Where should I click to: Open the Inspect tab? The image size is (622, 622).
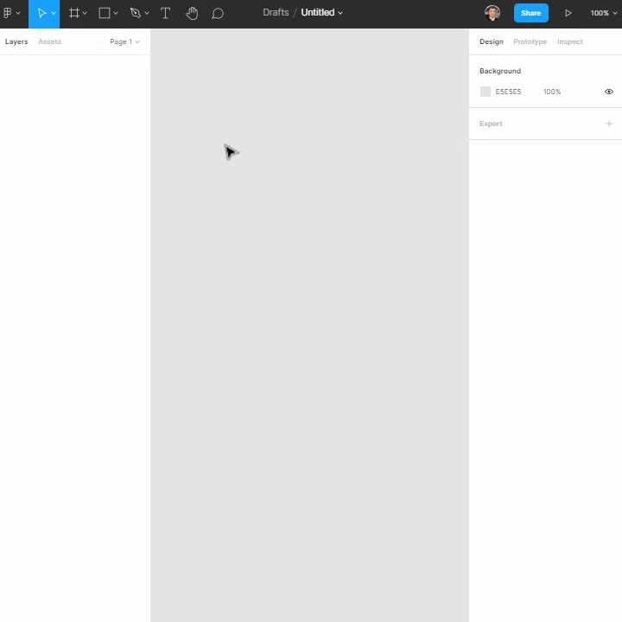coord(569,41)
